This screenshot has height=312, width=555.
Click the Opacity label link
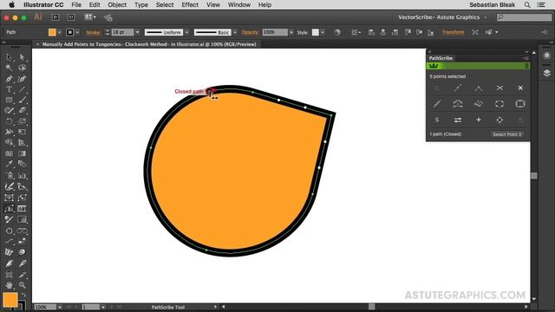[250, 32]
